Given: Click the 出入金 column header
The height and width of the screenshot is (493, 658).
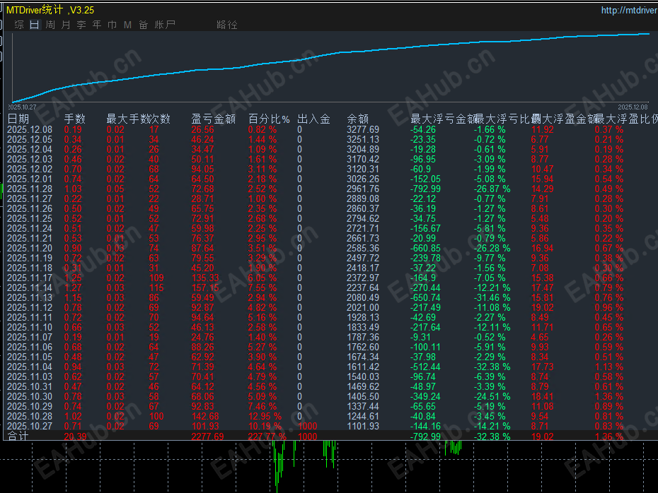Looking at the screenshot, I should [x=313, y=119].
